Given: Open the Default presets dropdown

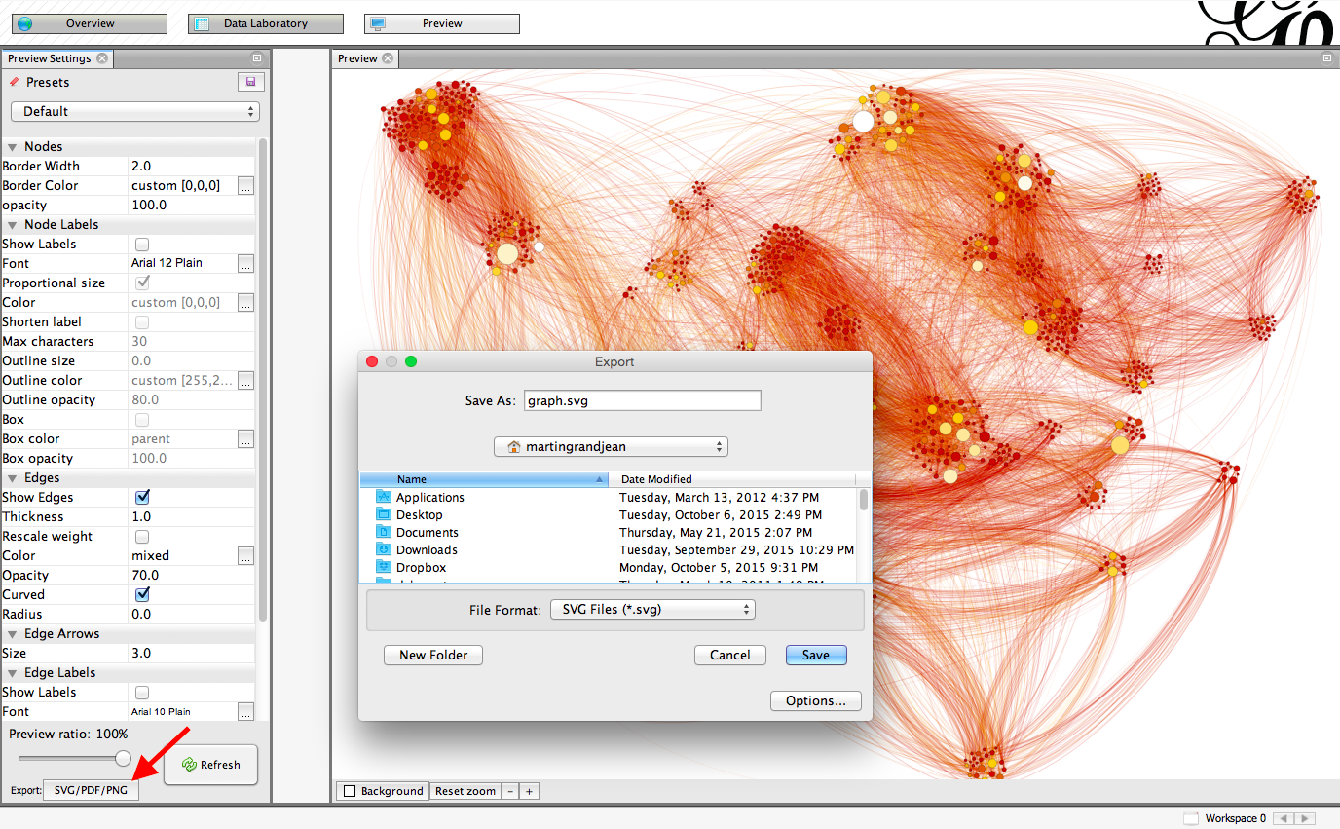Looking at the screenshot, I should pyautogui.click(x=134, y=111).
